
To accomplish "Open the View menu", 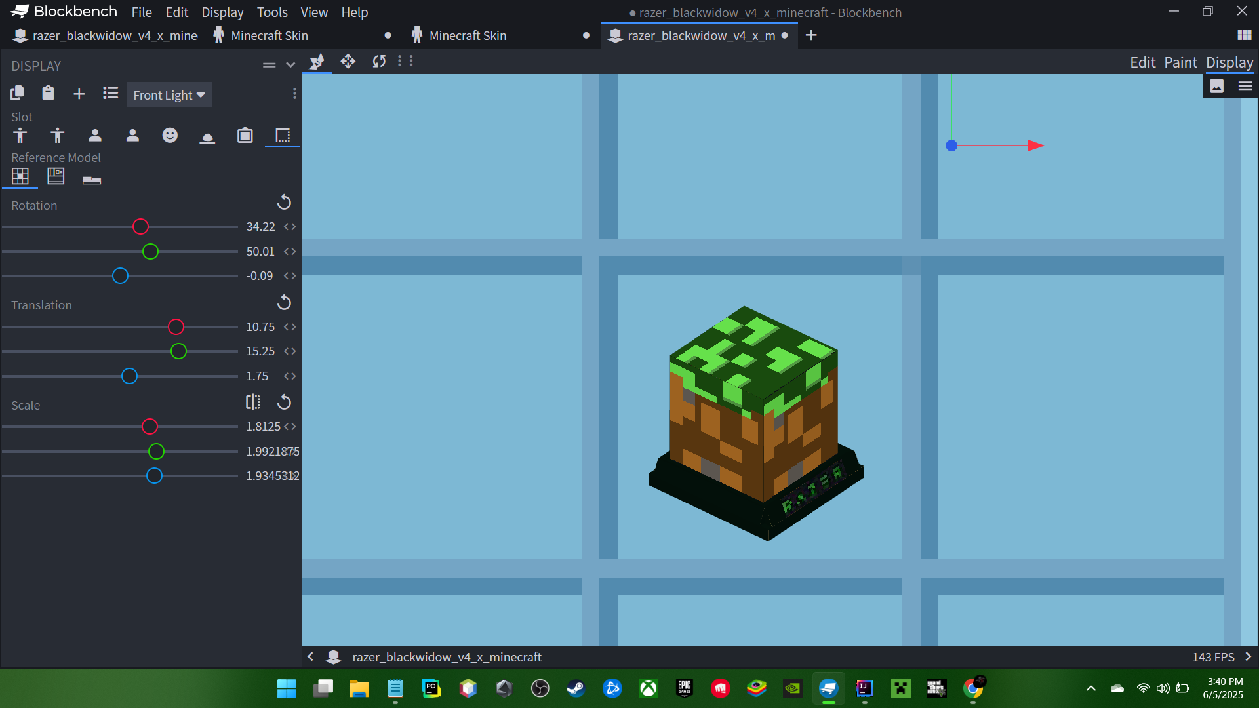I will (314, 12).
